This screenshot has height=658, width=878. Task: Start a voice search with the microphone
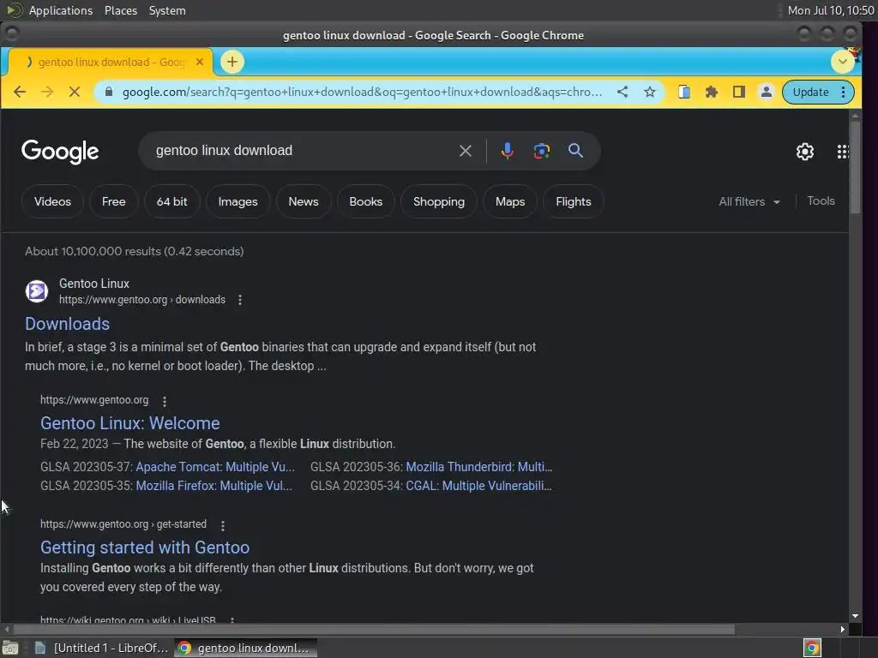point(508,151)
